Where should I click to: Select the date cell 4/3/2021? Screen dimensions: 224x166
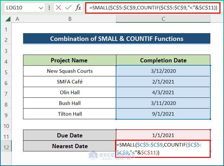point(163,92)
